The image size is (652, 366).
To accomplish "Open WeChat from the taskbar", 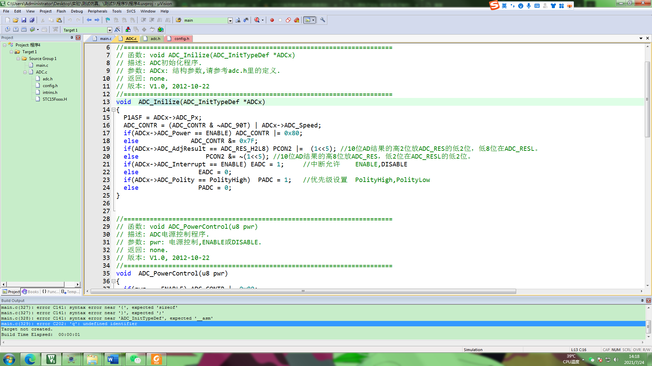I will pos(135,359).
